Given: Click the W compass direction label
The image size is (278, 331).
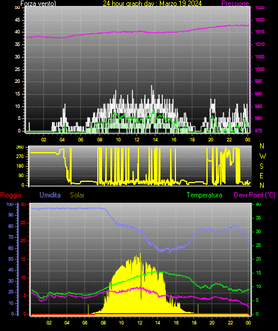Looking at the screenshot, I should pyautogui.click(x=262, y=156).
